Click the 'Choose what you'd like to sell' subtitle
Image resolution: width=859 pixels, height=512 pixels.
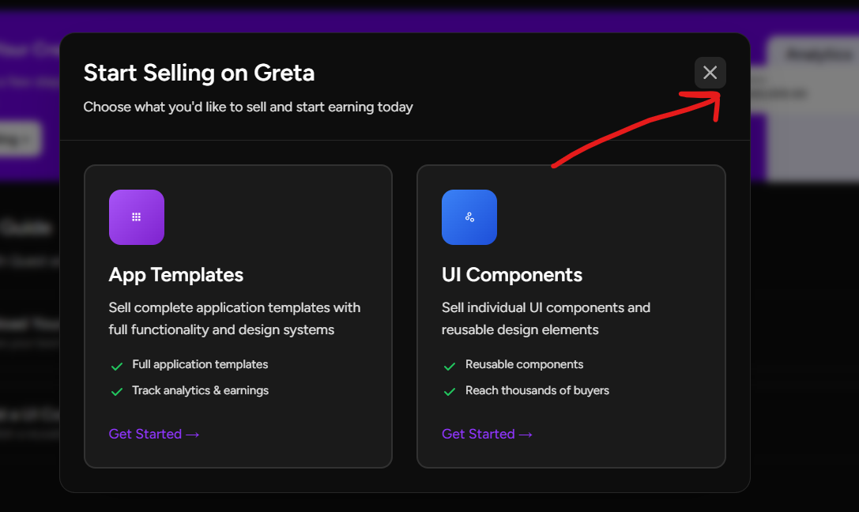click(248, 107)
